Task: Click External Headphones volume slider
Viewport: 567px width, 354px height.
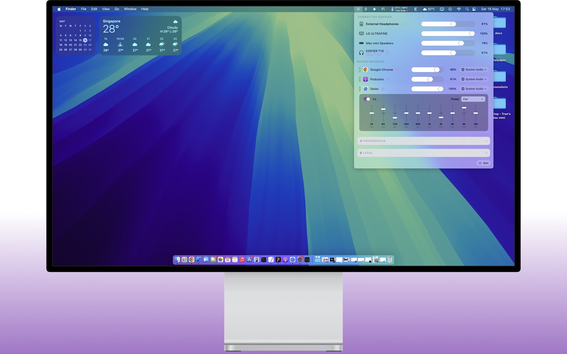Action: tap(448, 24)
